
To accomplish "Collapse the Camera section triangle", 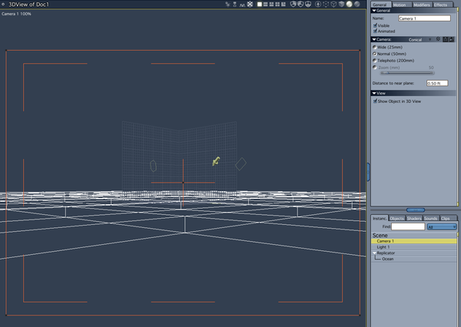I will coord(374,39).
